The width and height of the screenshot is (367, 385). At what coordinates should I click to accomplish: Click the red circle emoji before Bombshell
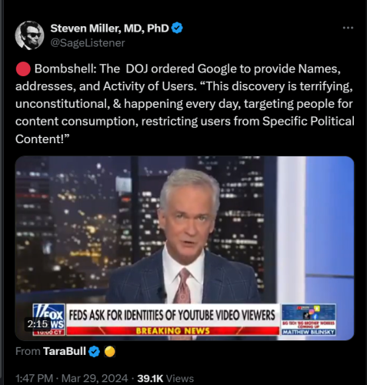coord(23,69)
